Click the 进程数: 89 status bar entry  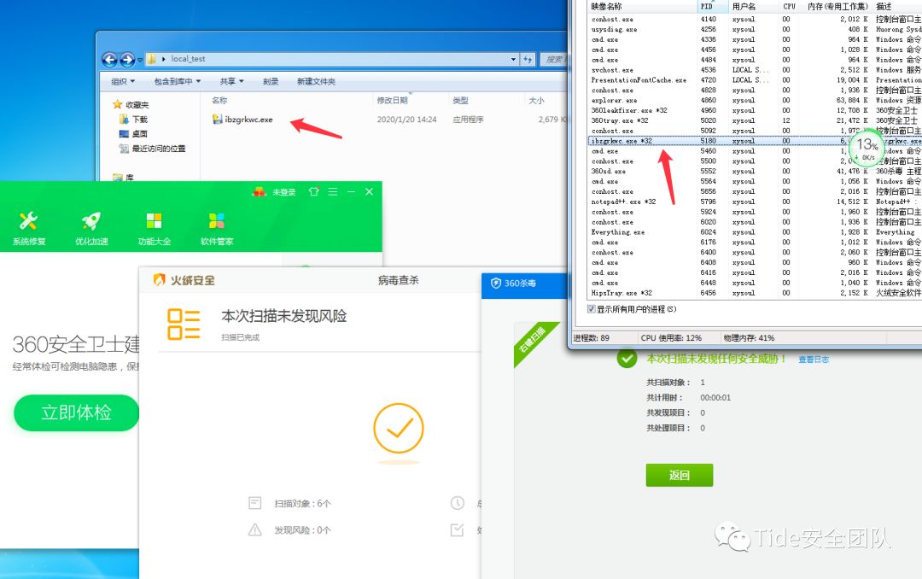click(x=592, y=338)
